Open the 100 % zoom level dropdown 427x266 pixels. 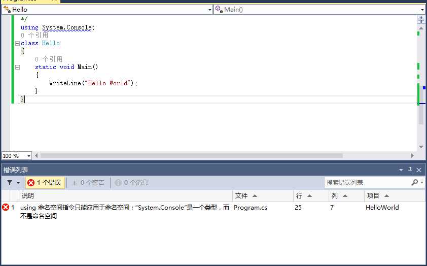pyautogui.click(x=28, y=156)
